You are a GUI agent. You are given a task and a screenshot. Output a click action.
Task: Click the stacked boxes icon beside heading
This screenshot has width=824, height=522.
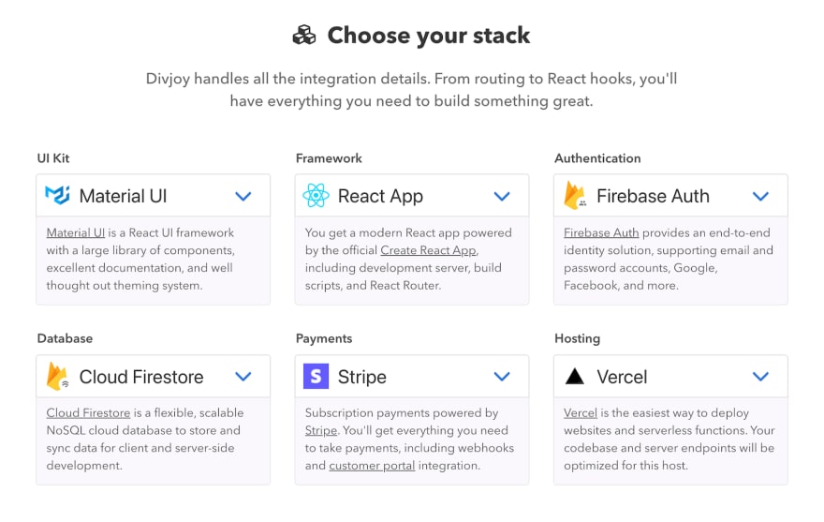pos(304,36)
